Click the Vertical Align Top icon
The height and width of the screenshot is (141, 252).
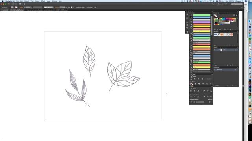(x=204, y=91)
